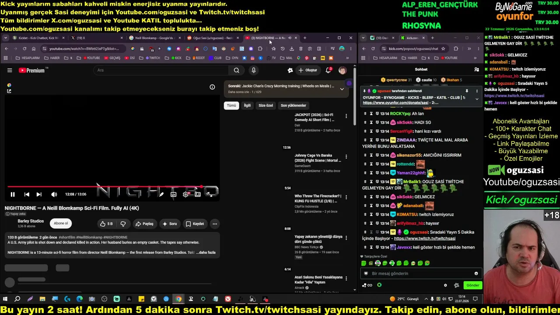Open the emoji picker in Kick chat input

[476, 273]
